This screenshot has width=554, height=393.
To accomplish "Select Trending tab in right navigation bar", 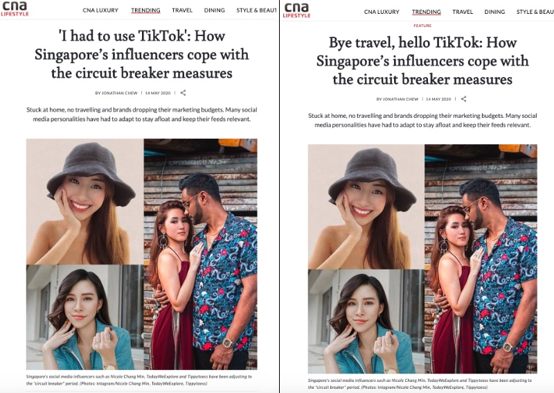I will point(427,12).
